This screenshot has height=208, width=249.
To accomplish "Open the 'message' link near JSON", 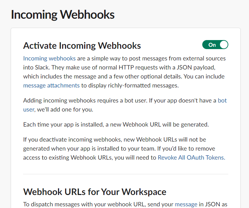I will click(186, 204).
